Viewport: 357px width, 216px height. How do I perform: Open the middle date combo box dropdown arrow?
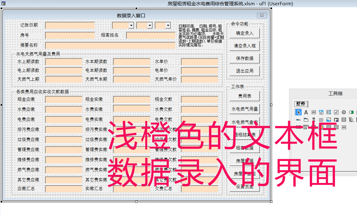[150, 25]
